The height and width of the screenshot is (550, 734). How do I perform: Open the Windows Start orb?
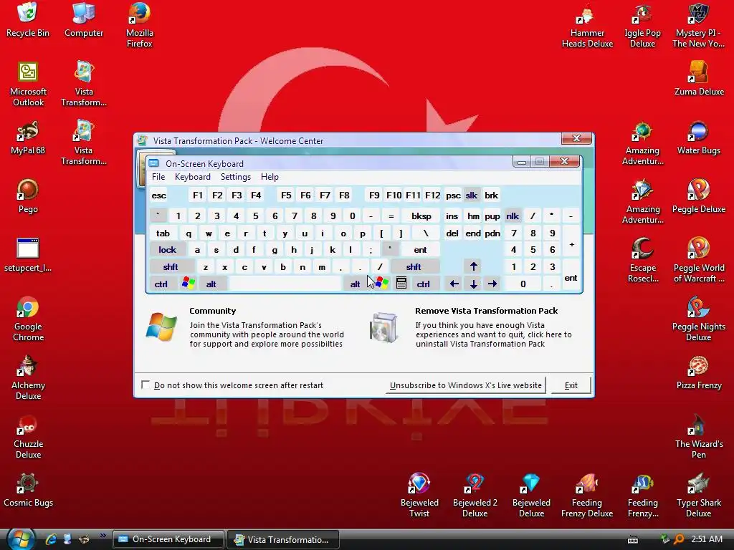21,539
